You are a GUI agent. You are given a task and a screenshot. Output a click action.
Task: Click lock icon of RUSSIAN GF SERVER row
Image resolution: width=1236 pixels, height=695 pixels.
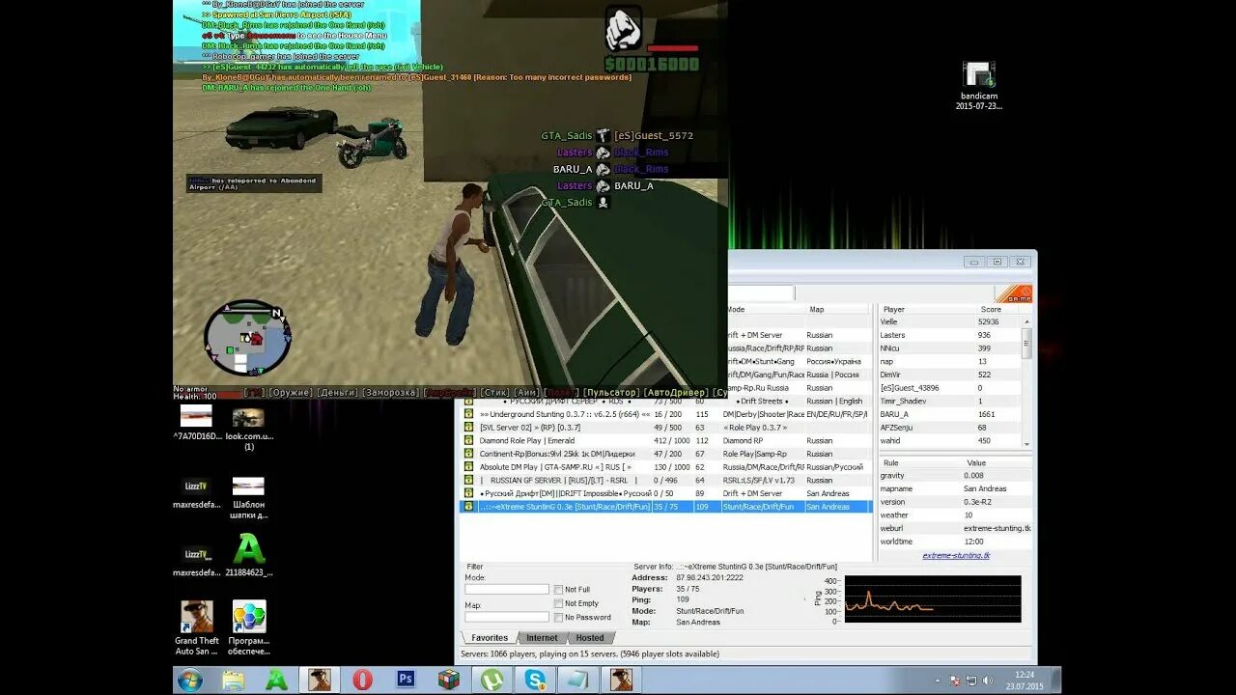[x=469, y=480]
